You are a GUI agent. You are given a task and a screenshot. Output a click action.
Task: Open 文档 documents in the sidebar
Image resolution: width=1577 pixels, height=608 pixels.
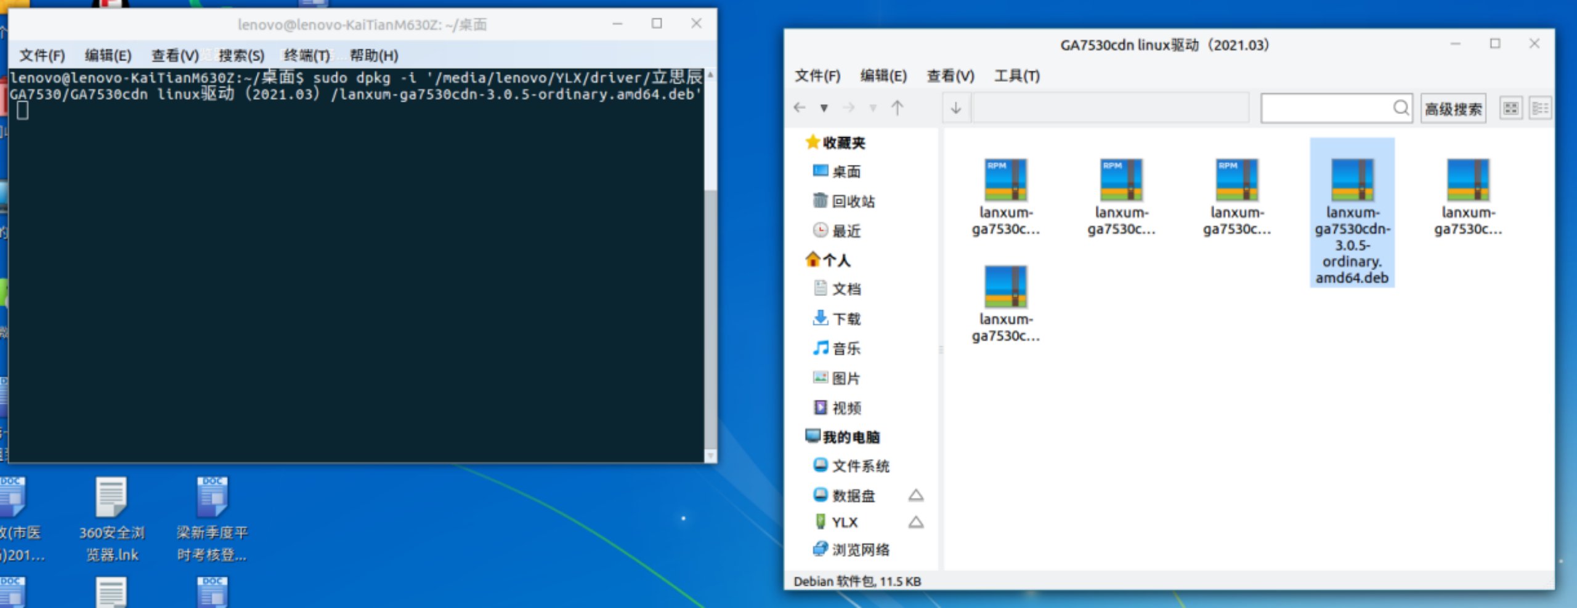[837, 289]
